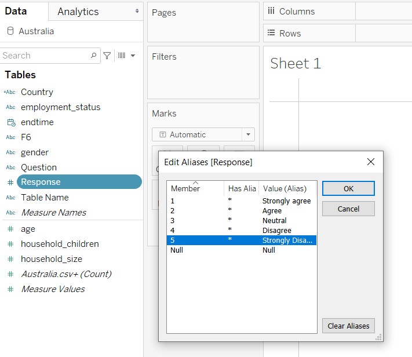Click the text mark icon in Automatic dropdown
The image size is (412, 357).
pos(163,134)
